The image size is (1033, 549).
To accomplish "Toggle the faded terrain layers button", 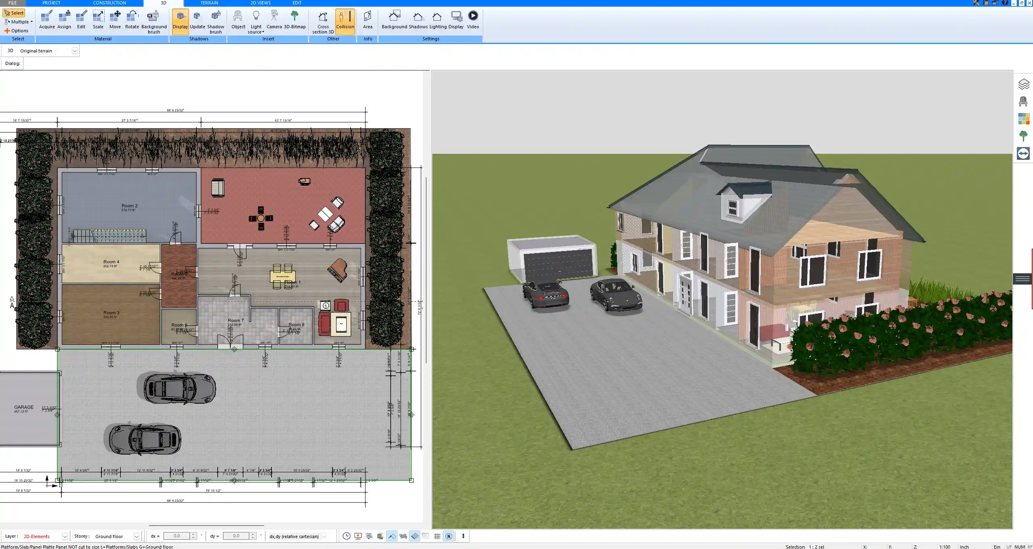I will click(x=426, y=536).
